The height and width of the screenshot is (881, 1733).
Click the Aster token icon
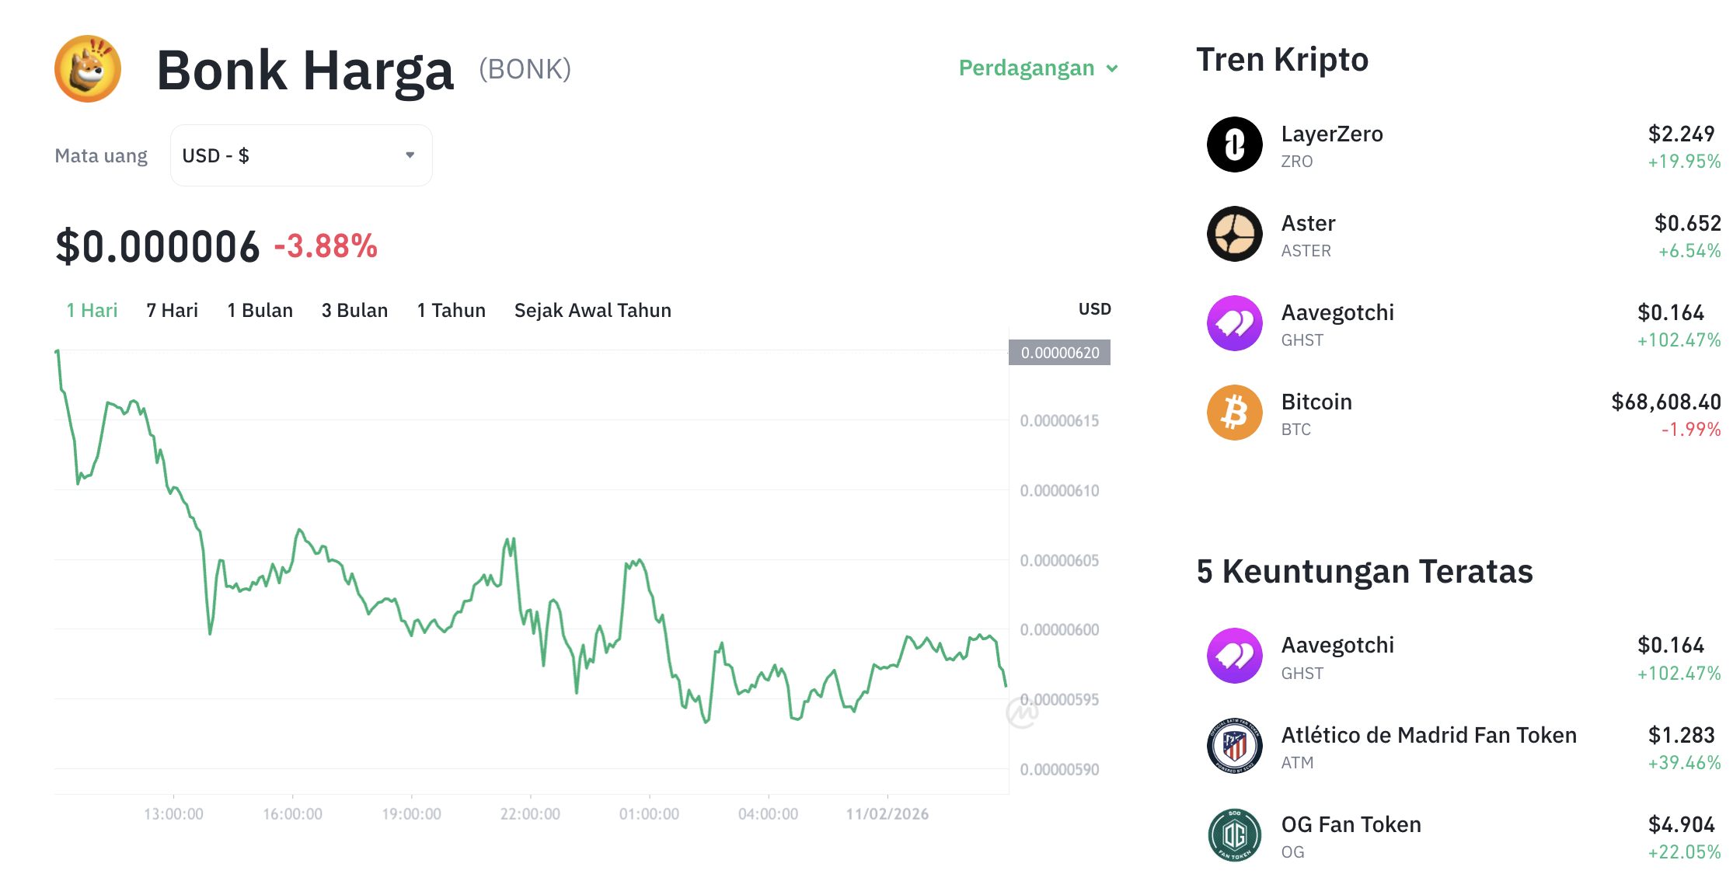[x=1234, y=234]
